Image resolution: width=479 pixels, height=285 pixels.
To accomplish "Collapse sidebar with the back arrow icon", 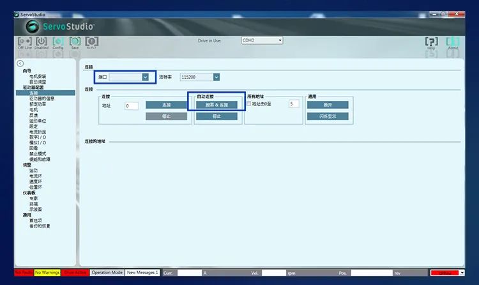I will click(x=20, y=63).
